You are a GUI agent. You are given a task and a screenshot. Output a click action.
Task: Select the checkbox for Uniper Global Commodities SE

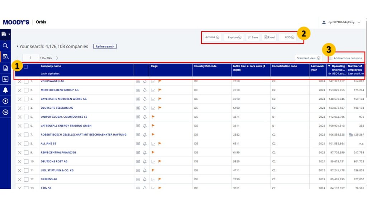pyautogui.click(x=26, y=117)
